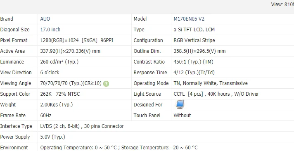Click TN, Normally White, Transmissive text
Screen dimensions: 294x151
211,83
